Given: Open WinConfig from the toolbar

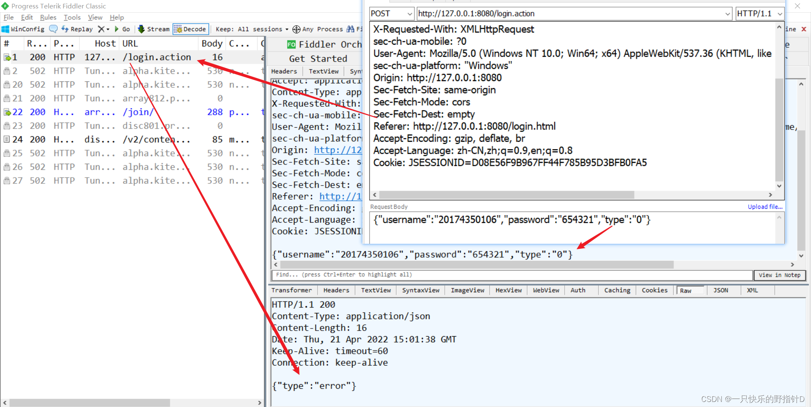Looking at the screenshot, I should 23,29.
